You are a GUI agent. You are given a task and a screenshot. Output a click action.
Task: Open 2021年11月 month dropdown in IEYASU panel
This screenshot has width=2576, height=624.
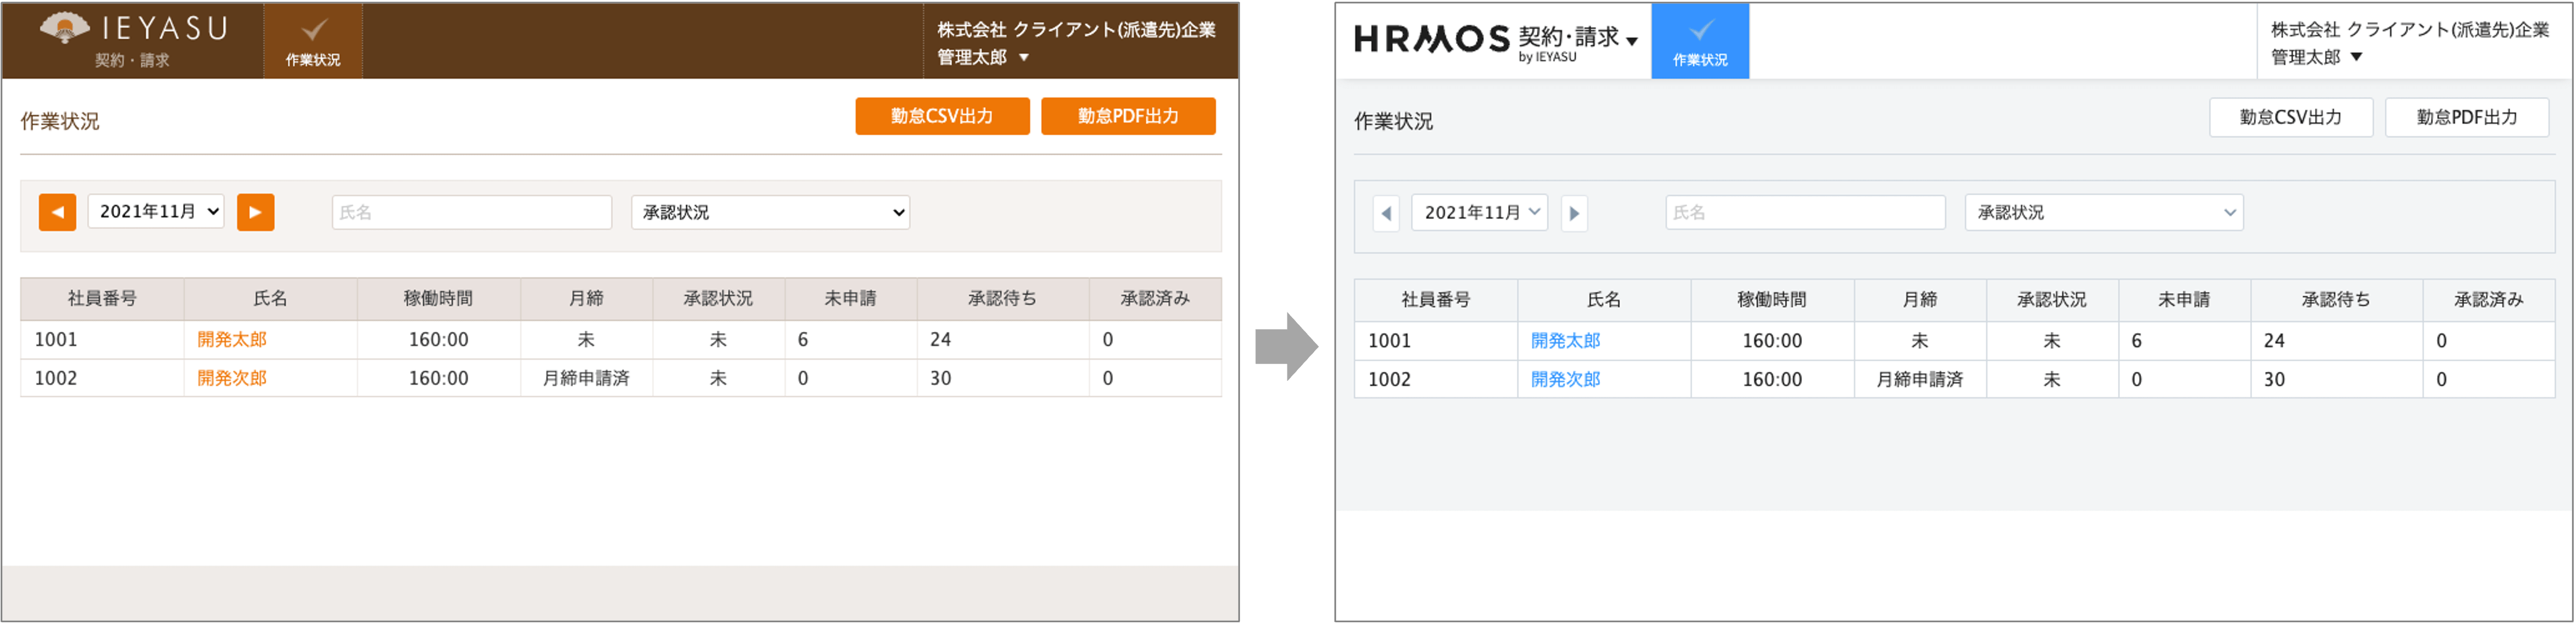pyautogui.click(x=156, y=212)
